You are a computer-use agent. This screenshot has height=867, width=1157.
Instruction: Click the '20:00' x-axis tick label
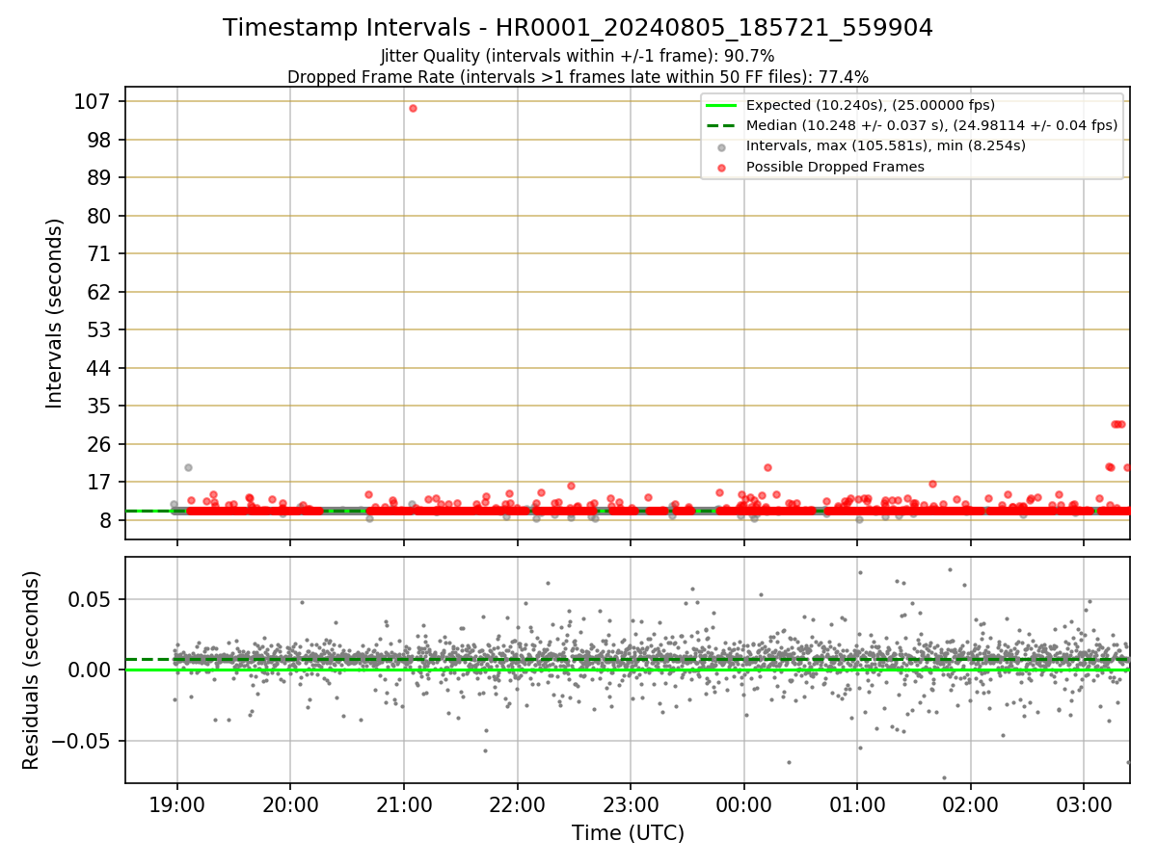[290, 803]
